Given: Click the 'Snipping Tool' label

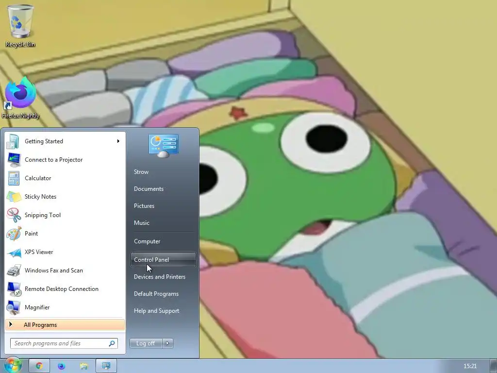Looking at the screenshot, I should pos(43,215).
